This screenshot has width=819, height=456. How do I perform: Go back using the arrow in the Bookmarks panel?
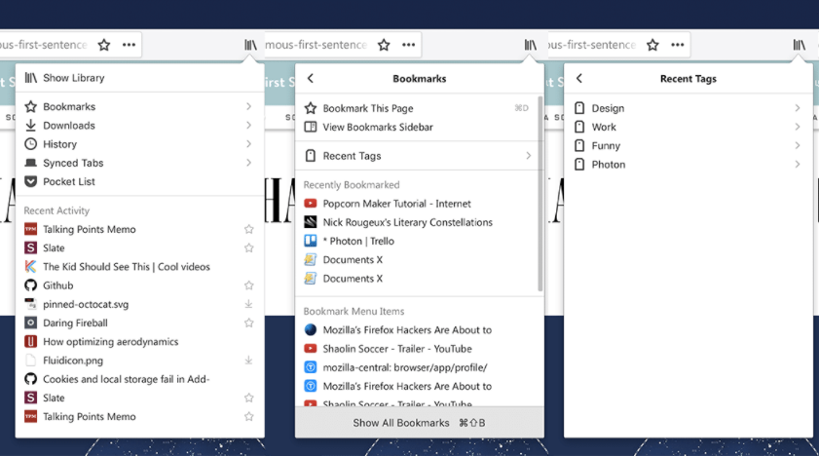[311, 78]
